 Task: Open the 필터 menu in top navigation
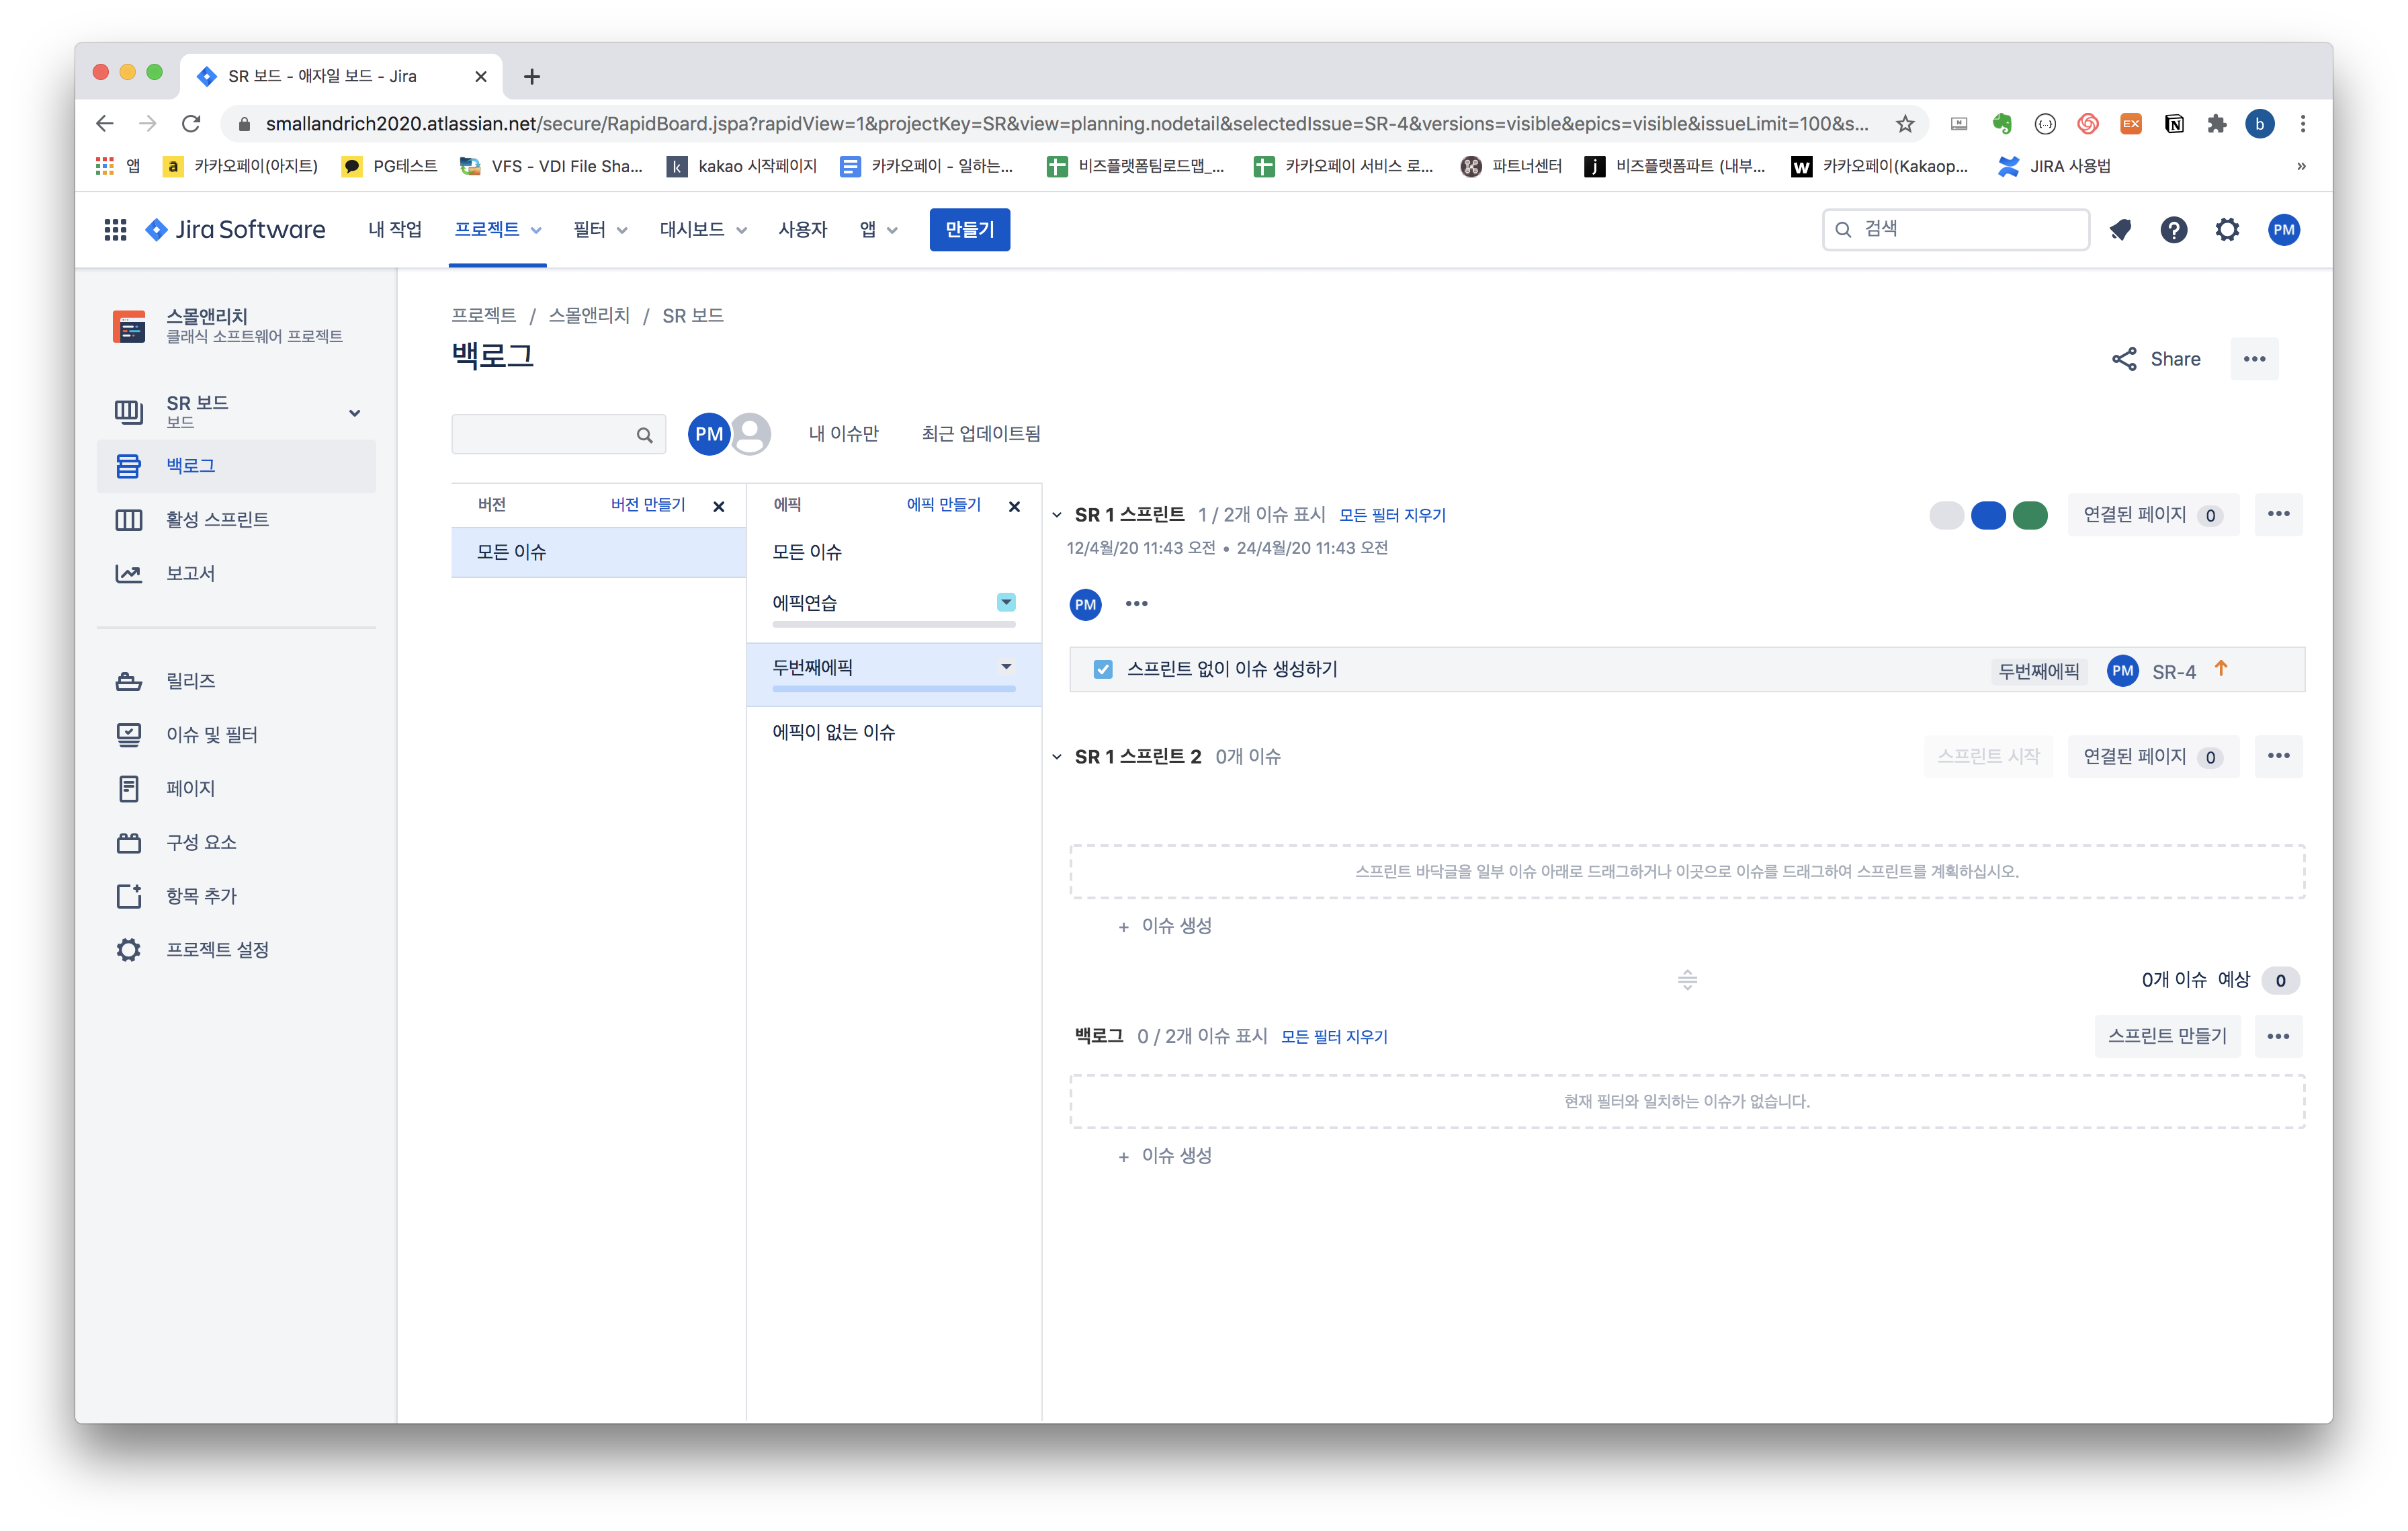(x=599, y=230)
